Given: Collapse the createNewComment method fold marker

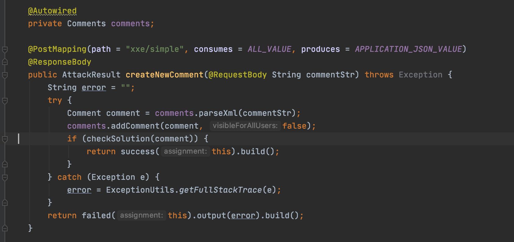Looking at the screenshot, I should 5,75.
